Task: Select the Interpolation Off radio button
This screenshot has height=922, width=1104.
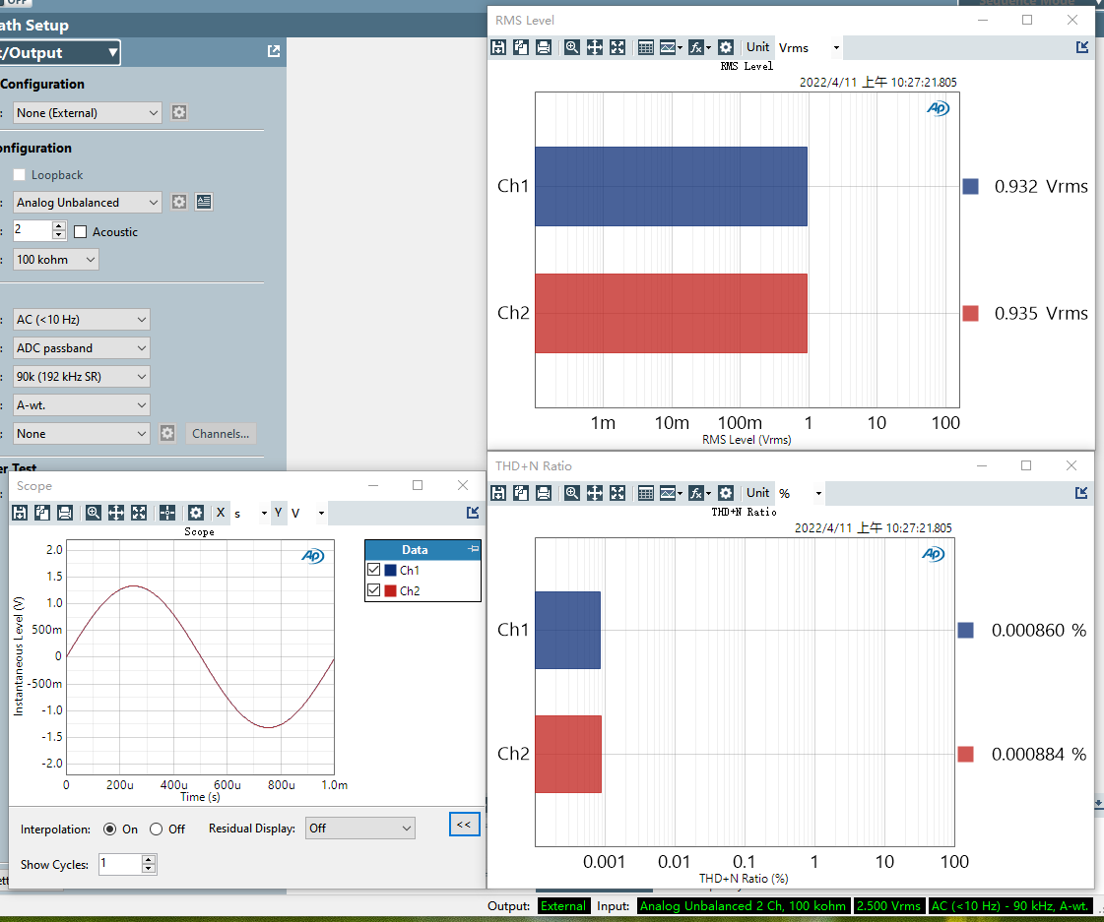Action: [156, 830]
